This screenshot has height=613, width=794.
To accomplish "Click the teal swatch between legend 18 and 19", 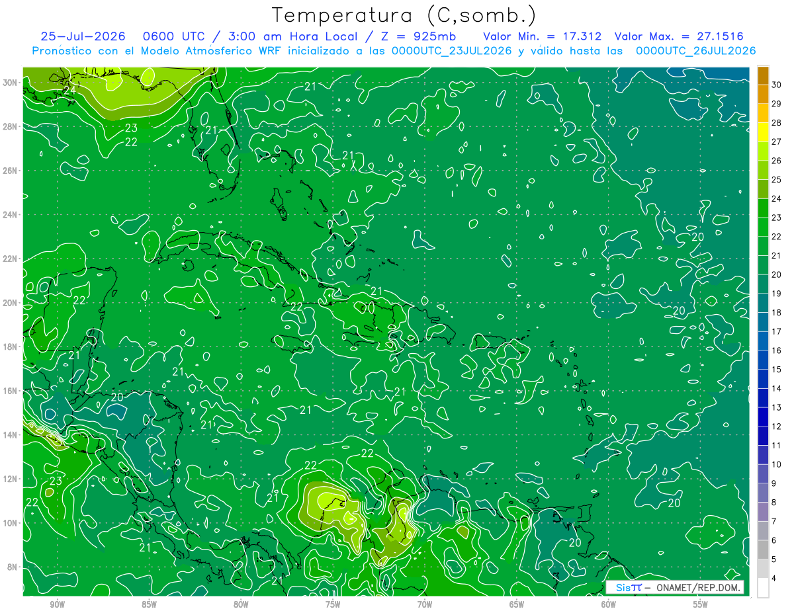I will 763,303.
